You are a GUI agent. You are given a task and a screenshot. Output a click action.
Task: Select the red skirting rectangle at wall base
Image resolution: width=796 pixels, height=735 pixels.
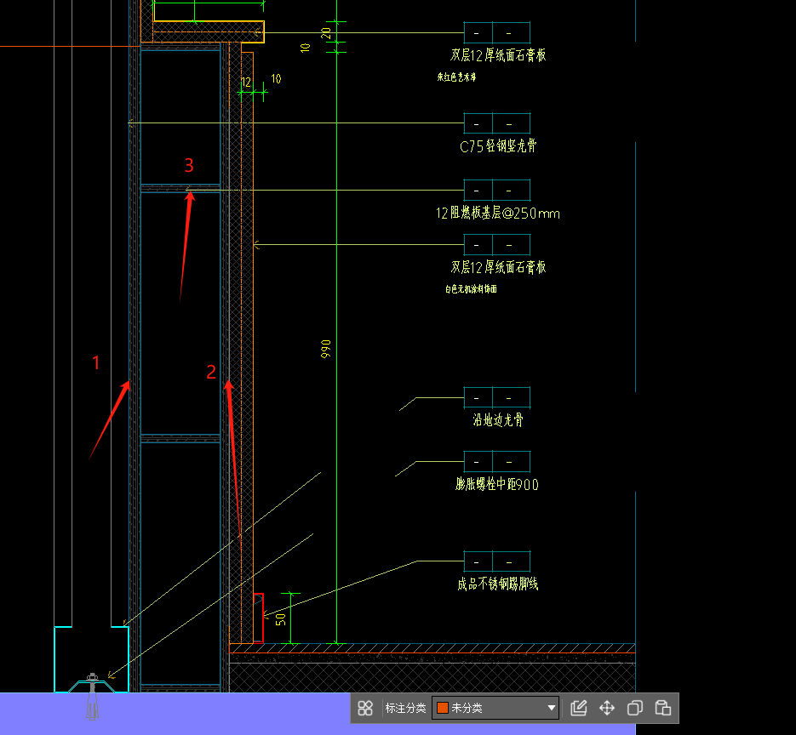259,618
